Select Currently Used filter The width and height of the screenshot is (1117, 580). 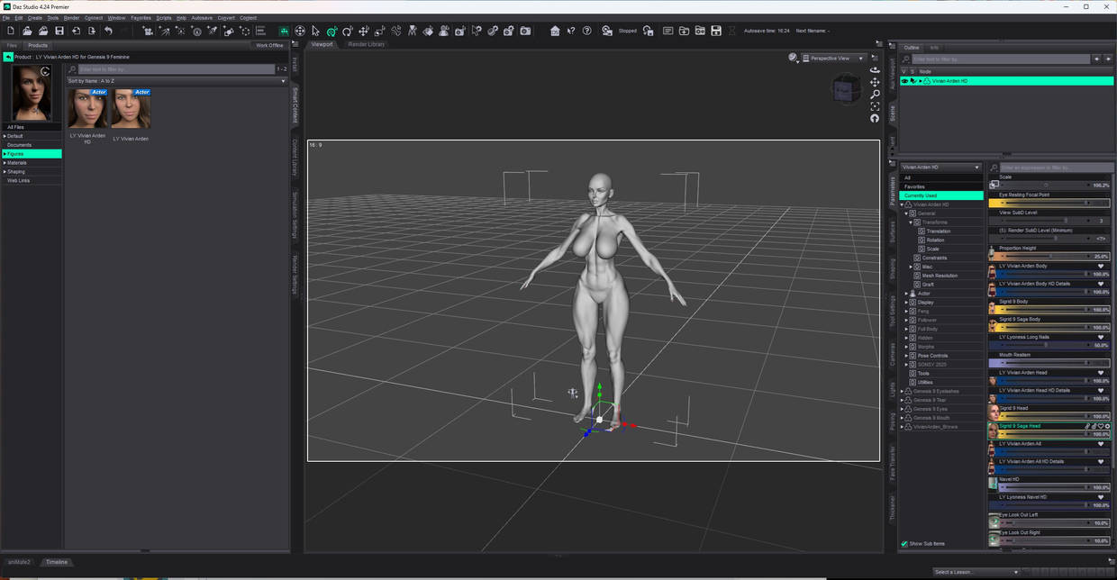941,195
